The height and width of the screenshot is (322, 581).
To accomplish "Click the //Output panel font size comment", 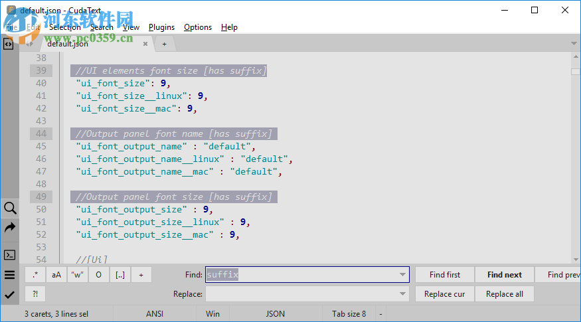I will [174, 197].
